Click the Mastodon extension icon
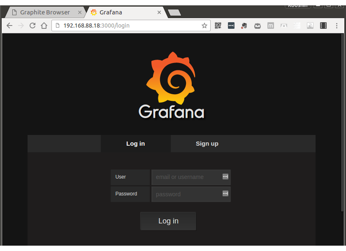346x251 pixels. (x=270, y=26)
